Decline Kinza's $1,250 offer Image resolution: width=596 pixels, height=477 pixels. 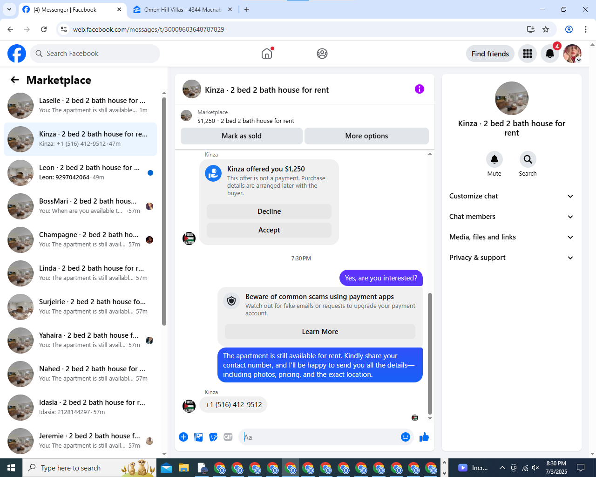(269, 211)
